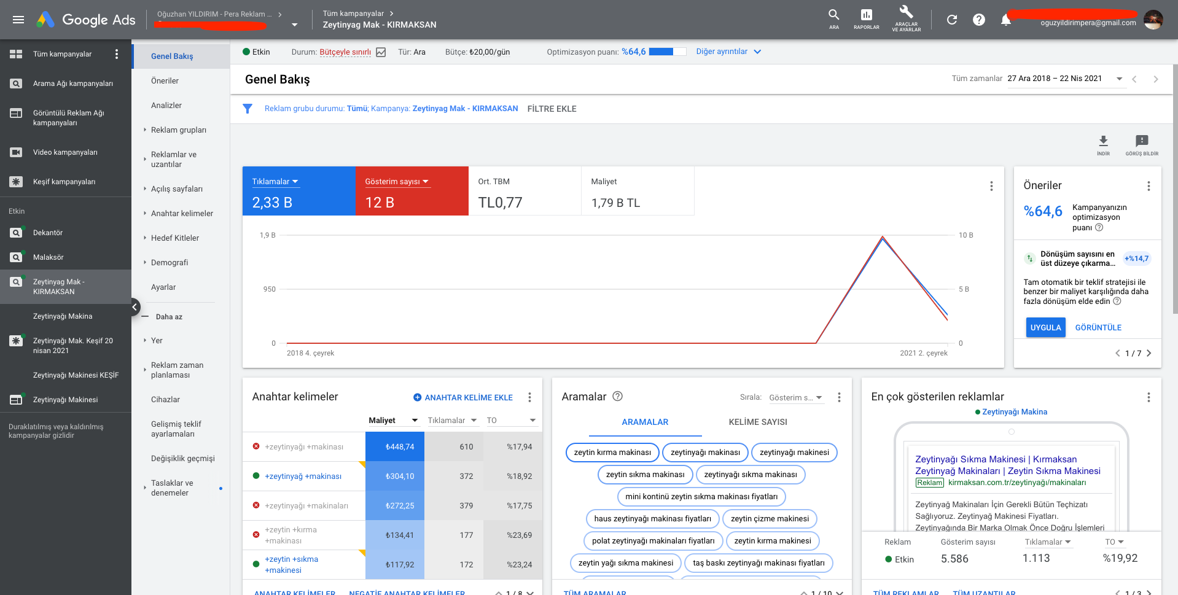Open the Zeytinyağı Makina ad group link

coord(1015,412)
